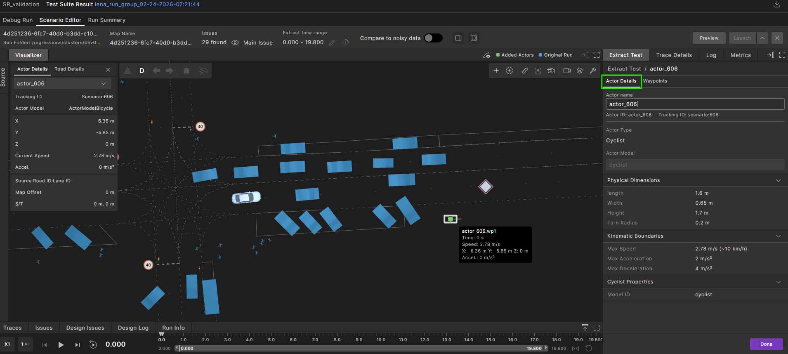Click the plus icon in visualizer toolbar
The width and height of the screenshot is (788, 354).
pyautogui.click(x=496, y=71)
